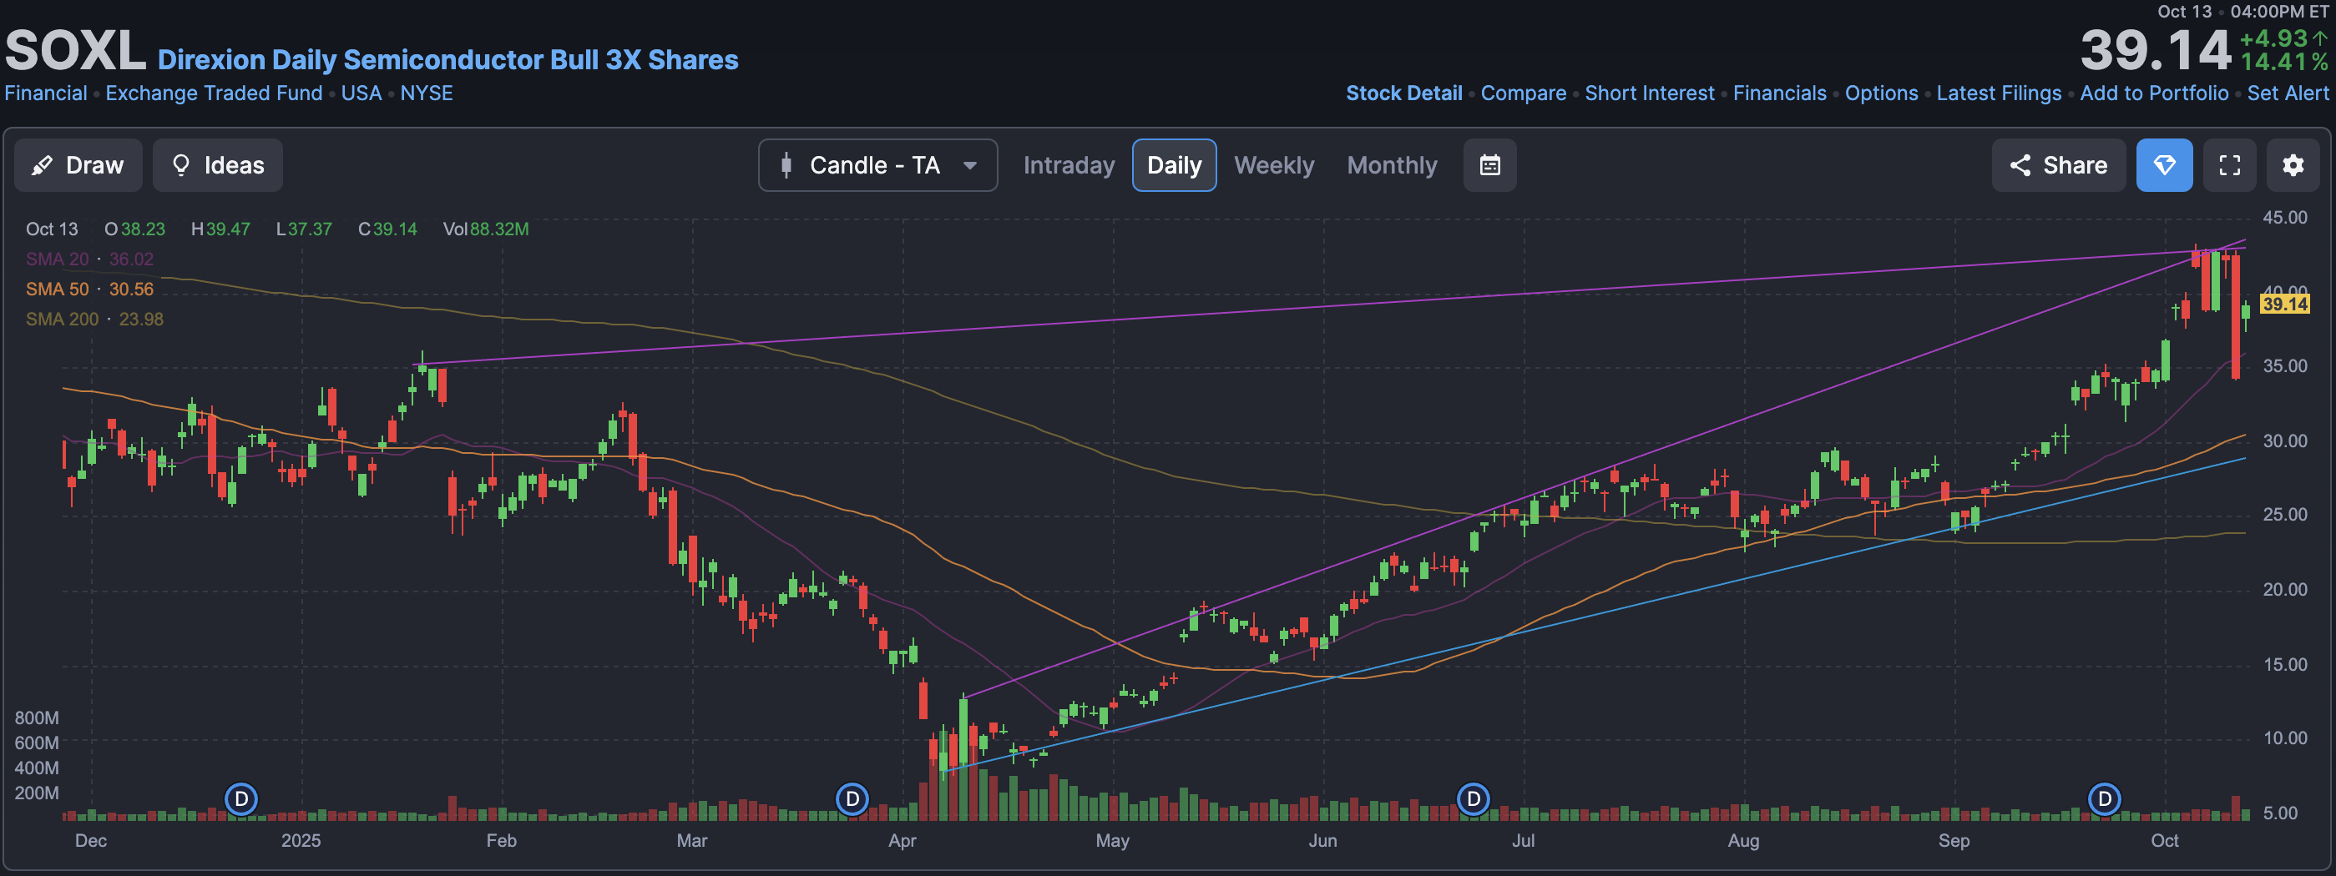Select the Daily timeframe
Screen dimensions: 2336x876
tap(1175, 165)
